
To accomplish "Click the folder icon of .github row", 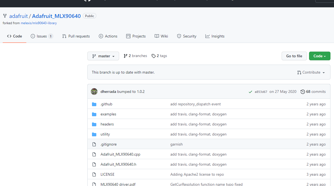I will click(x=94, y=104).
